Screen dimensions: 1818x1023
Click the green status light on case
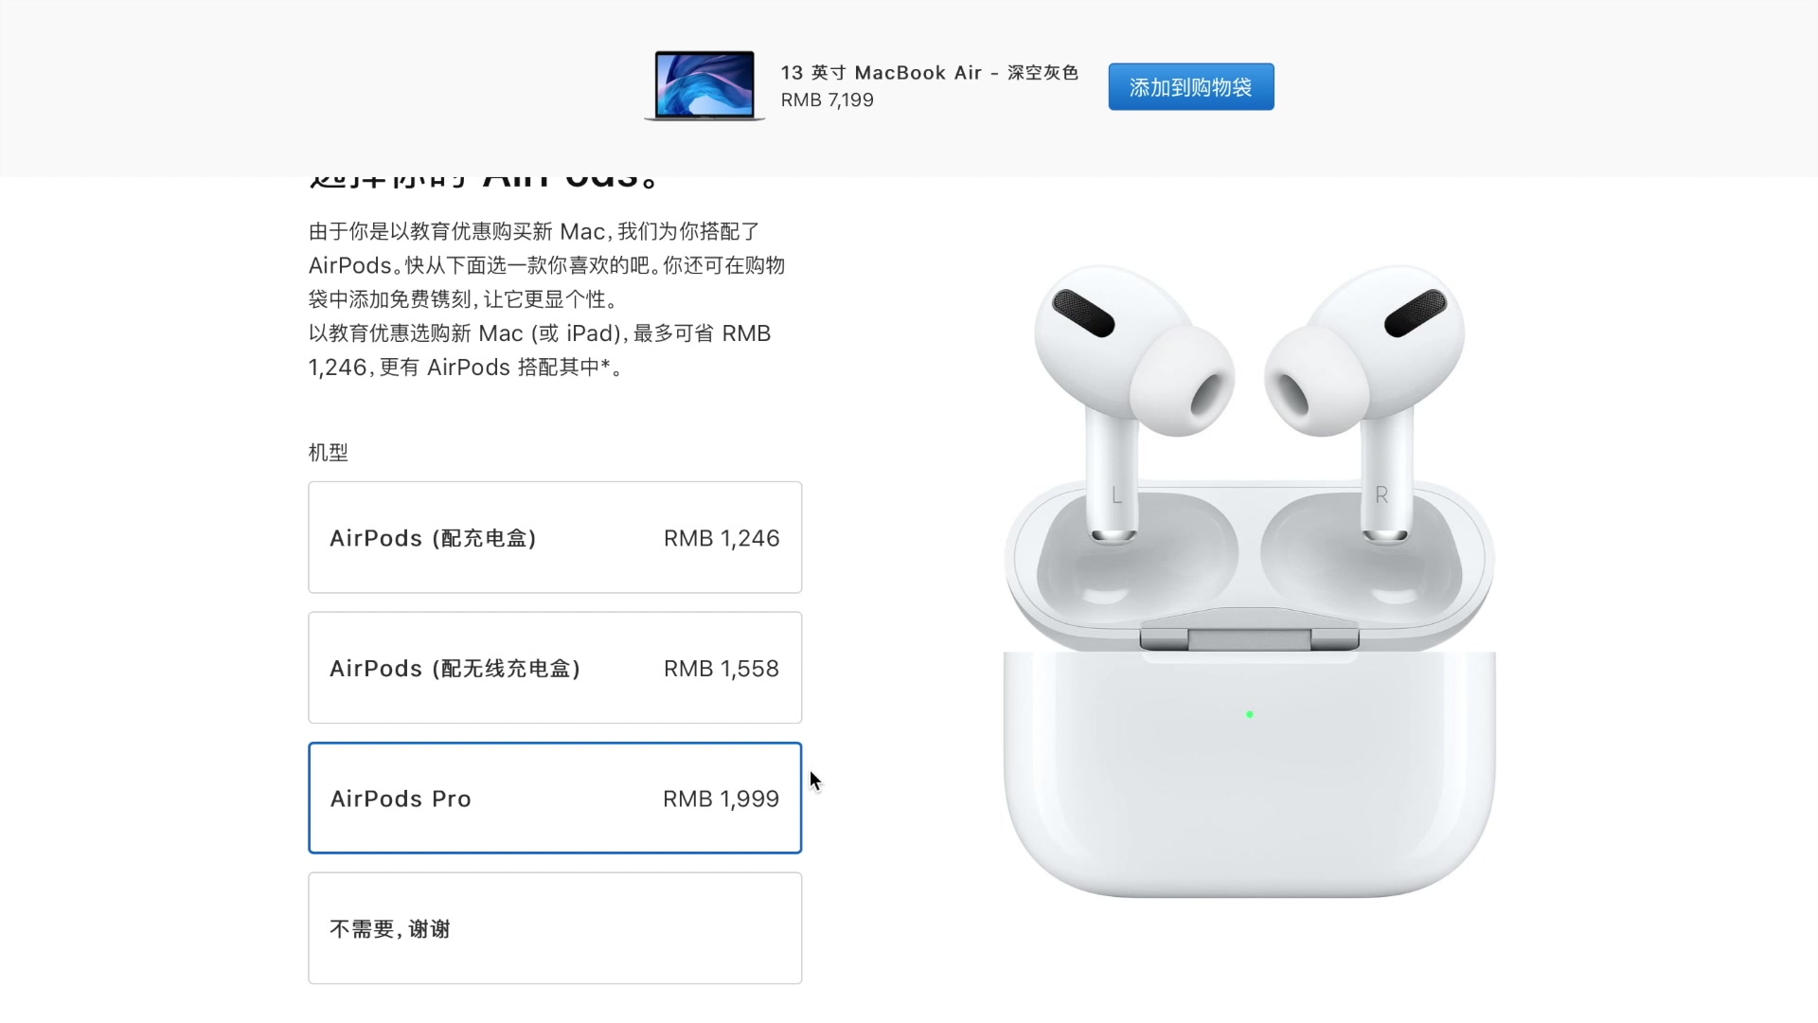[x=1250, y=714]
